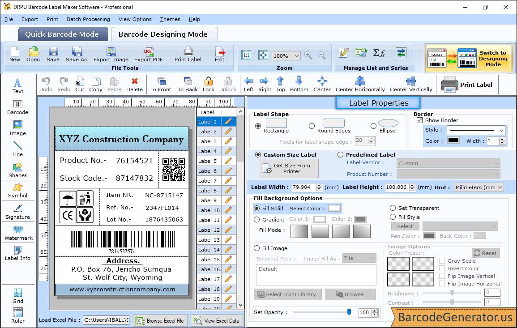Screen dimensions: 517x328
Task: Enable Set Transparent background
Action: coord(393,208)
